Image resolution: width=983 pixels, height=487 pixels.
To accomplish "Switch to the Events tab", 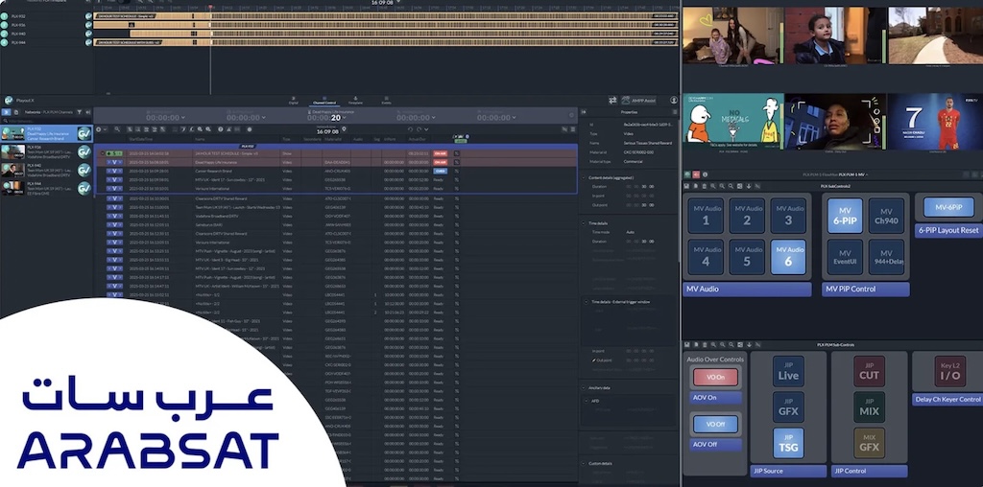I will [386, 100].
